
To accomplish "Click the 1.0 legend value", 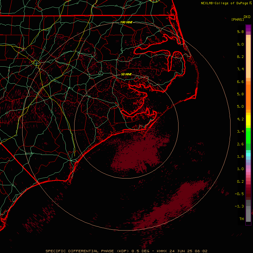I will tap(240, 169).
